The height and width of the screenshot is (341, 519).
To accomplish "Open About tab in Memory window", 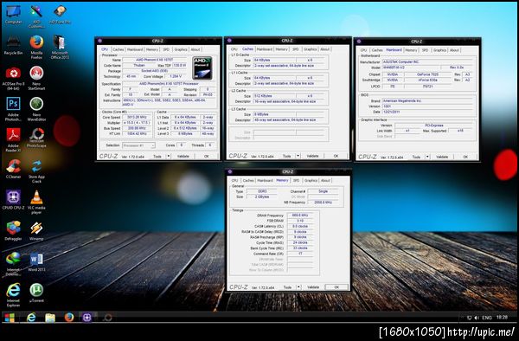I will click(x=325, y=180).
